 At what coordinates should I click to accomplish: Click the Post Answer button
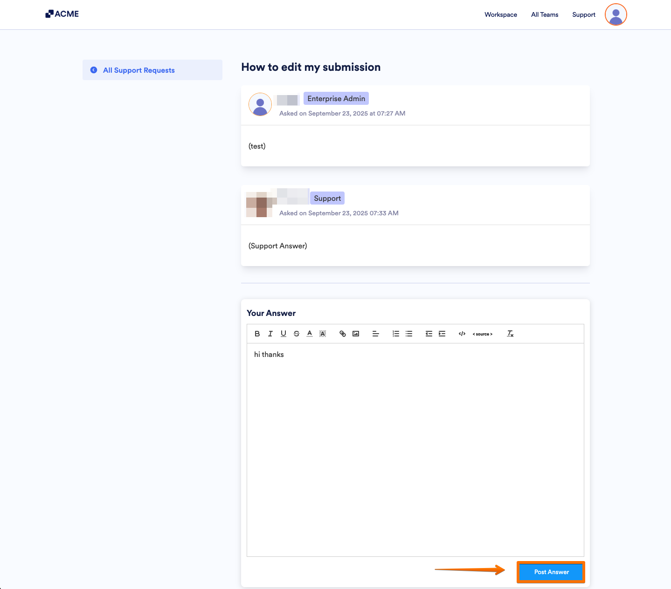[551, 572]
